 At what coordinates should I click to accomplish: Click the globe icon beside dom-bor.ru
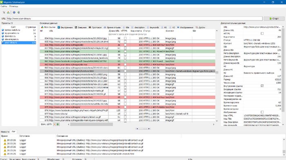point(3,36)
